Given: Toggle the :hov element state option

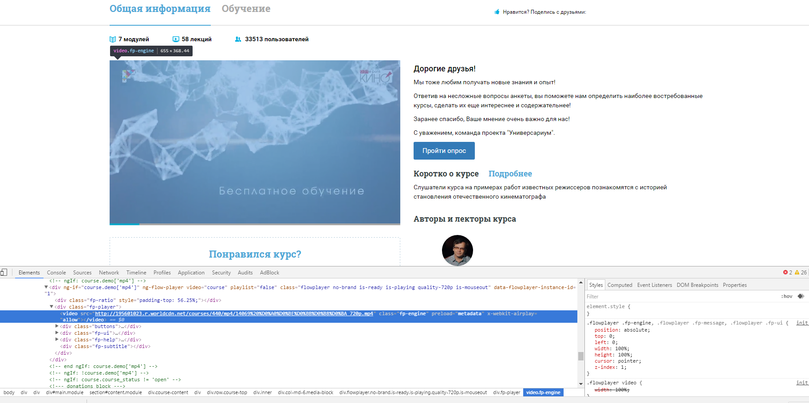Looking at the screenshot, I should (787, 296).
